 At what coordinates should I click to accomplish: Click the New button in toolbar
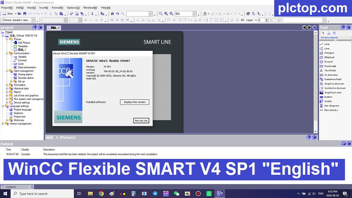pos(8,14)
